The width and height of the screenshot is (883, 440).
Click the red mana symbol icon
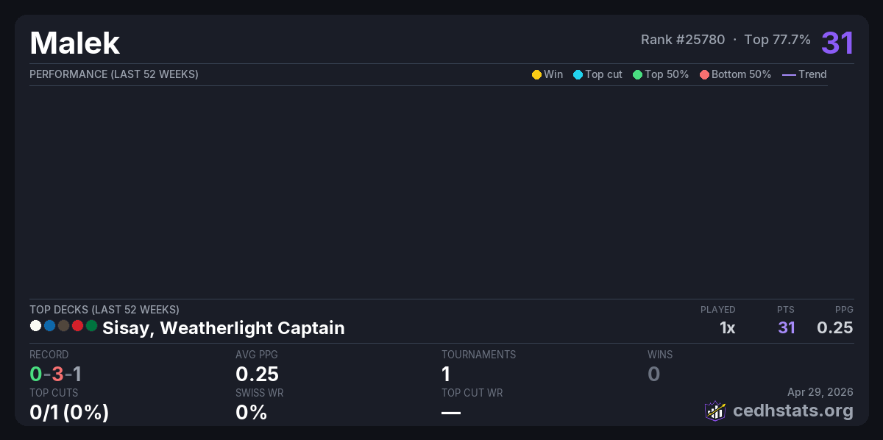coord(77,326)
